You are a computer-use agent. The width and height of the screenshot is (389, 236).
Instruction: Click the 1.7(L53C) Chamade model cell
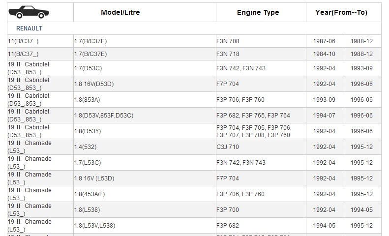[88, 163]
